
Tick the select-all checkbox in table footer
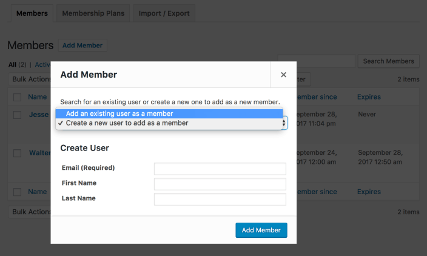pos(18,192)
